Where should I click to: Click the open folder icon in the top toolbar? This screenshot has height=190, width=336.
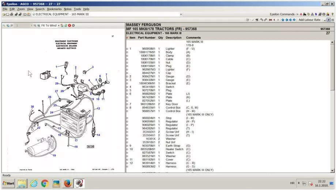4,14
